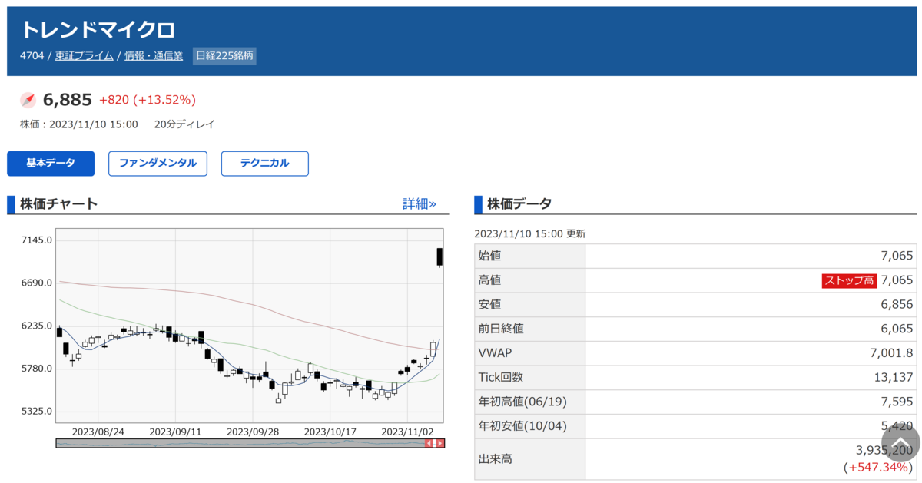Click the latest black candlestick near 7145
This screenshot has height=483, width=922.
point(439,257)
